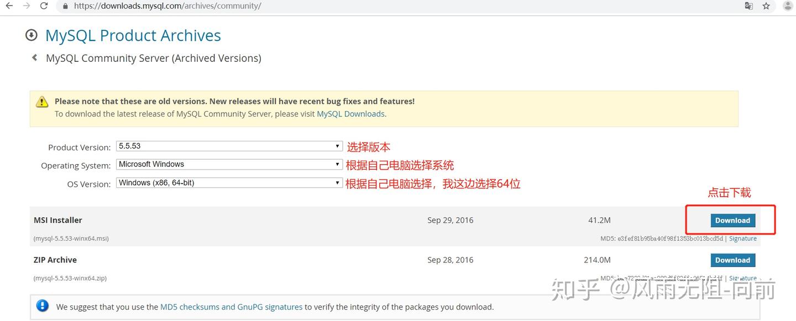
Task: Open the MD5 checksums and GnuPG signatures link
Action: point(231,307)
